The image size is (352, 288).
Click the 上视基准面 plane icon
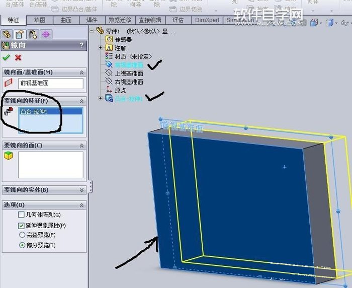[109, 73]
